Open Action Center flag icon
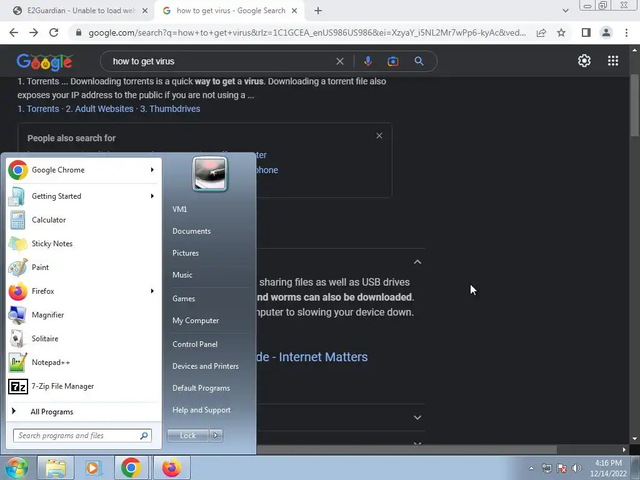 (562, 468)
